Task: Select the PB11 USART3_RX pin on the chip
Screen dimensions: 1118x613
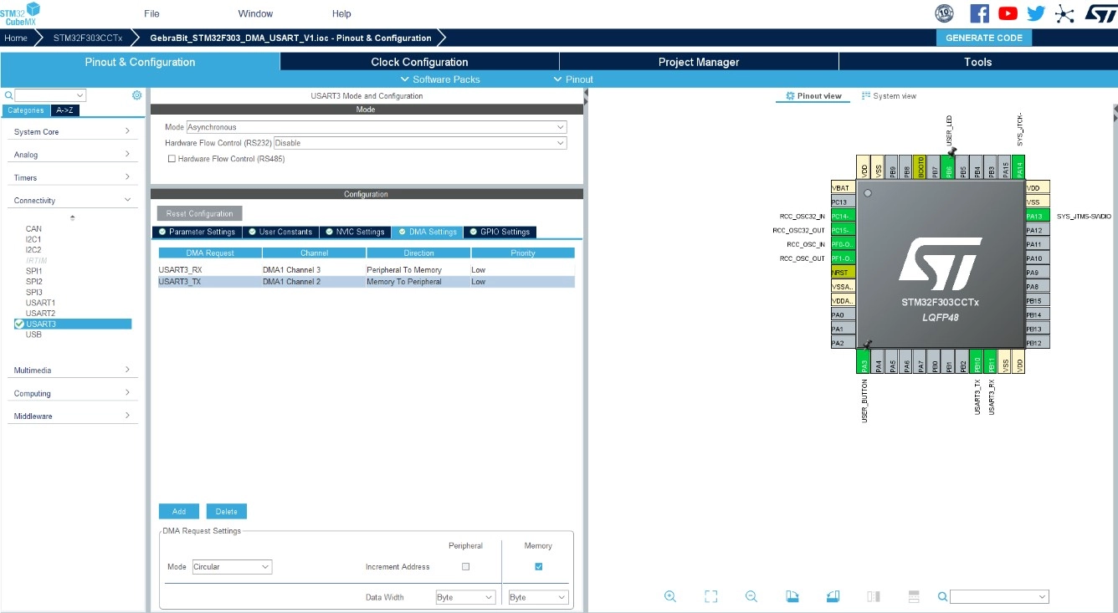Action: click(991, 361)
